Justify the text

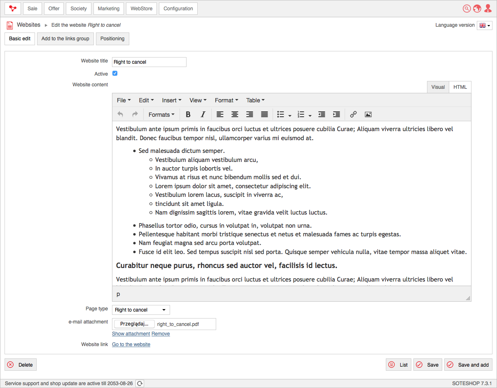pos(264,114)
